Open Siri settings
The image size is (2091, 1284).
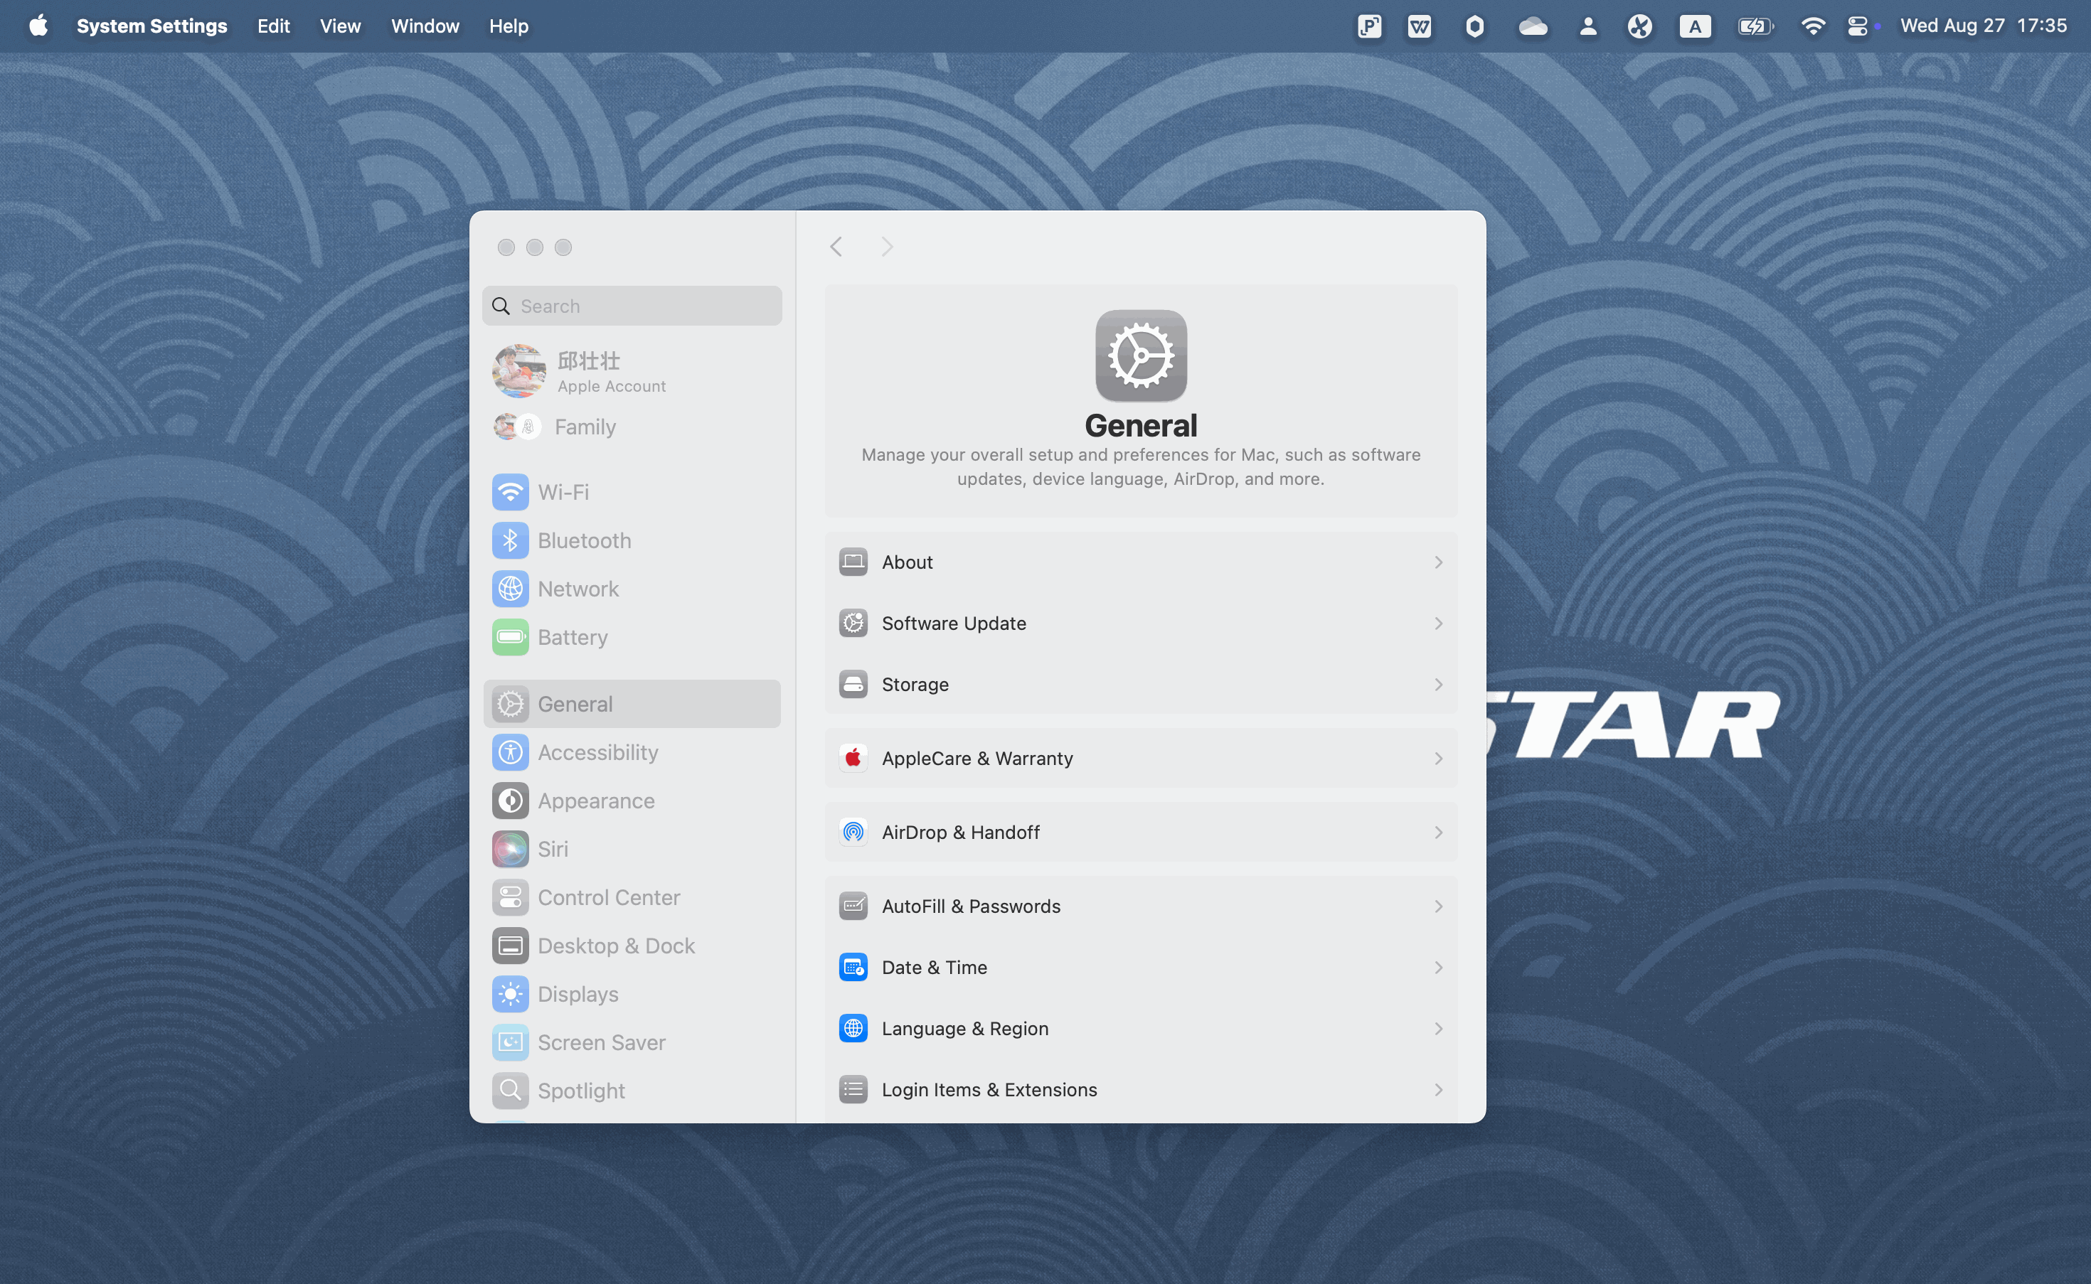tap(632, 848)
